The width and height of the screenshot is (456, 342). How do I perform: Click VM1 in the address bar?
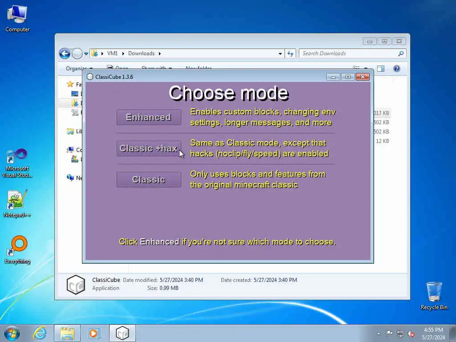tap(112, 53)
